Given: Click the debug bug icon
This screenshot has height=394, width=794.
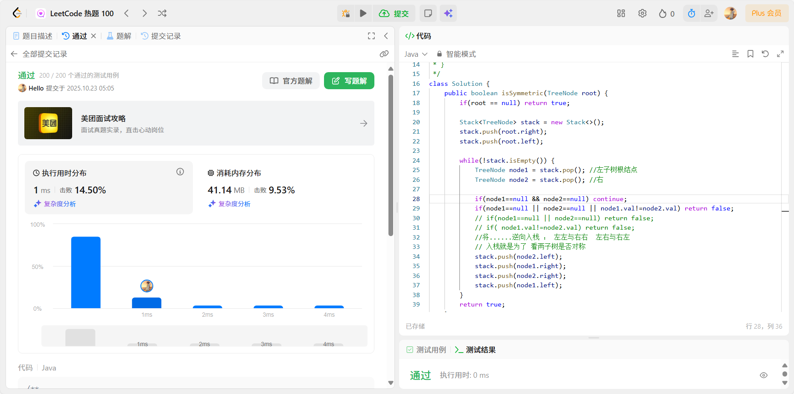Looking at the screenshot, I should 346,13.
